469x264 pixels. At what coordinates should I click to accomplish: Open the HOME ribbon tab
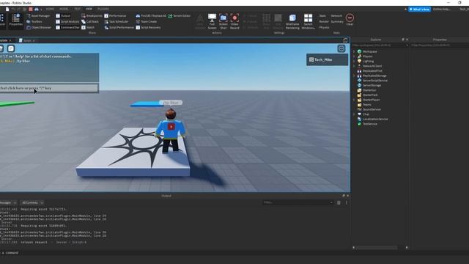click(x=50, y=9)
